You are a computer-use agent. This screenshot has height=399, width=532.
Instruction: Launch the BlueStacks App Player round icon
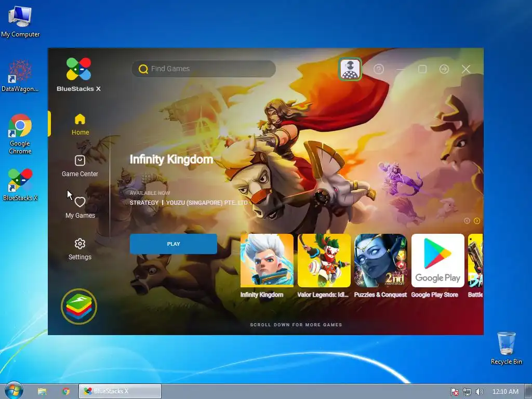click(79, 307)
